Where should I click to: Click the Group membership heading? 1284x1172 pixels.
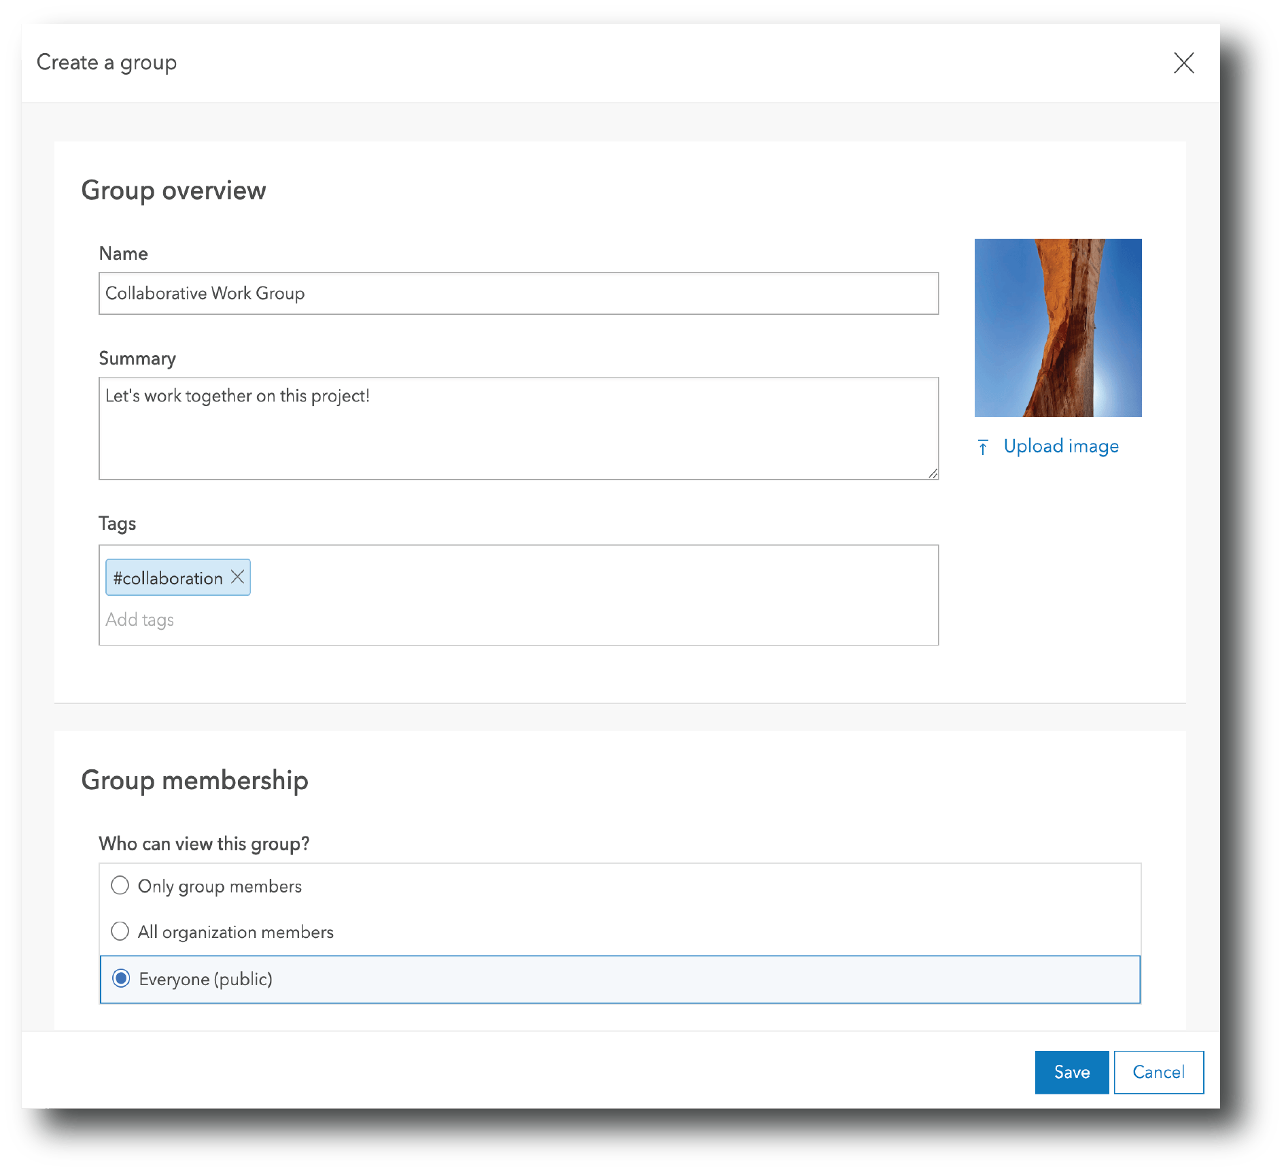coord(195,781)
